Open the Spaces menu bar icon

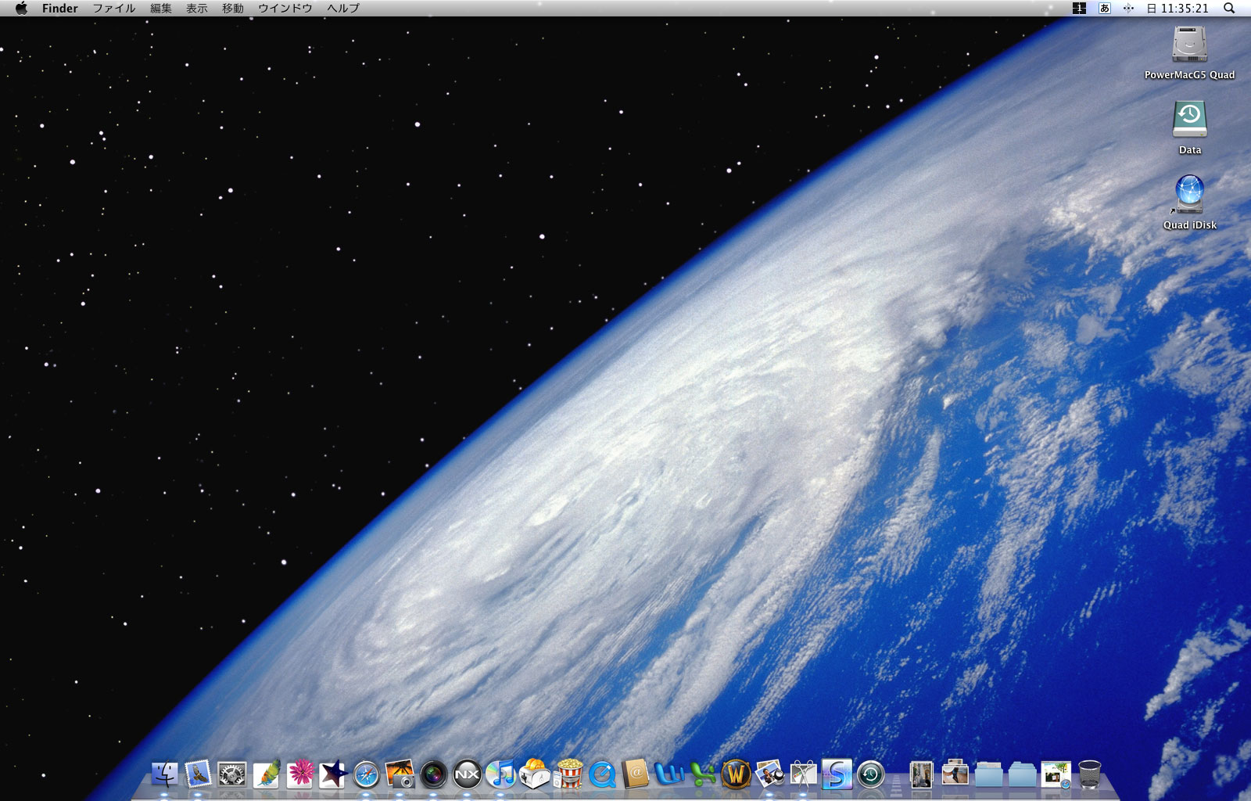point(1080,9)
